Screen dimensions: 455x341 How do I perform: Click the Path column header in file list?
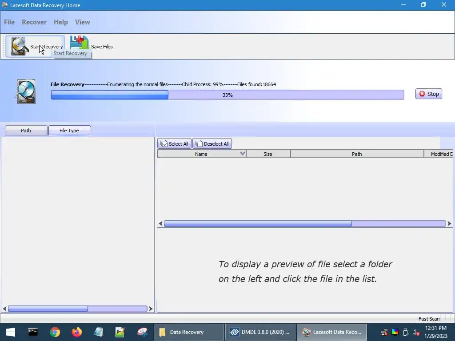pyautogui.click(x=357, y=154)
